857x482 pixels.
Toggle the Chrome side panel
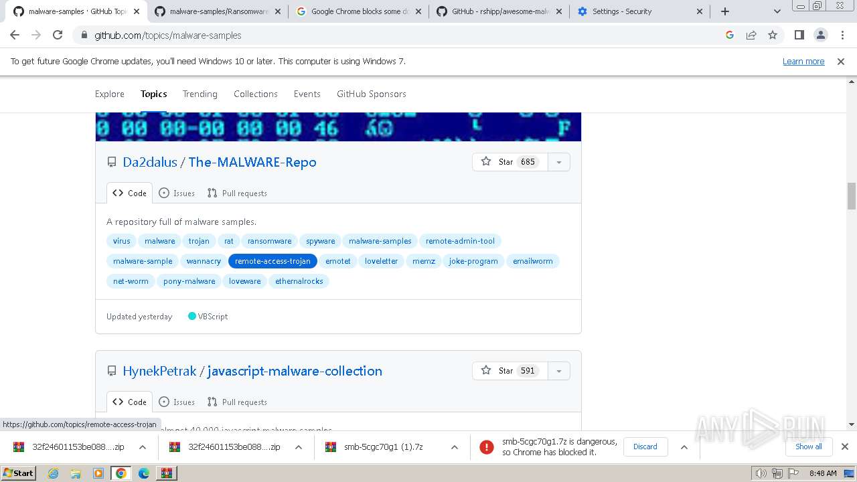coord(799,35)
